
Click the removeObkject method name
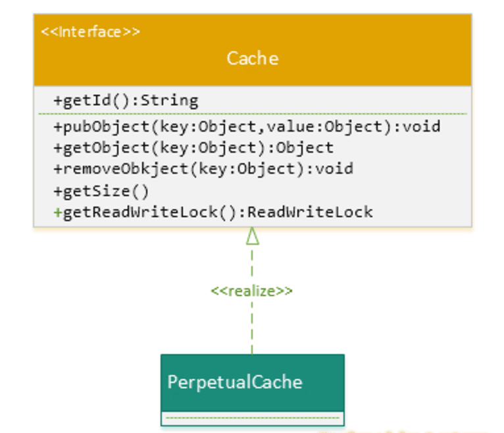click(111, 168)
